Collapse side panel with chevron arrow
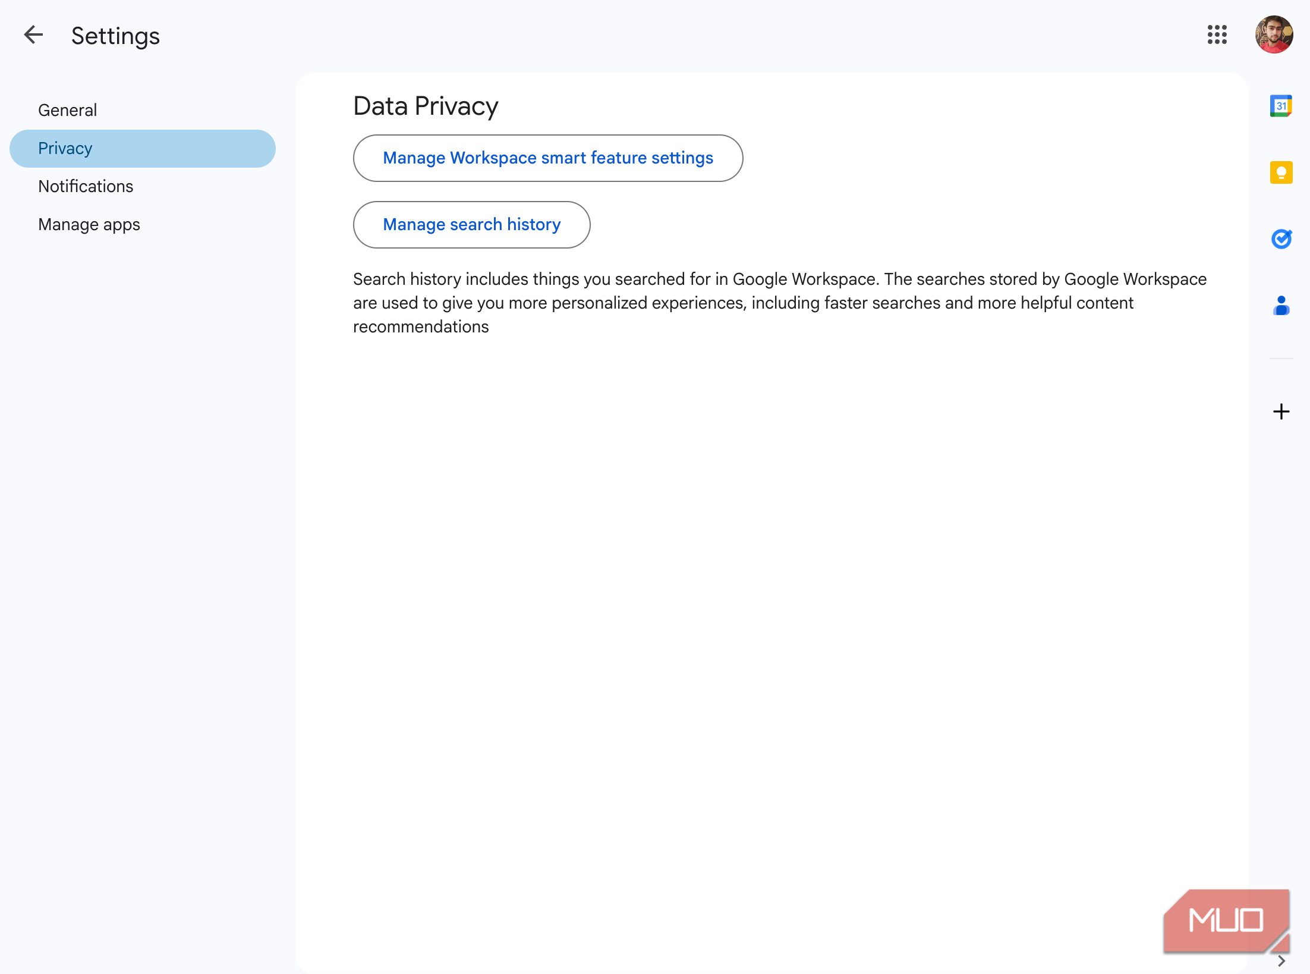 [1281, 961]
